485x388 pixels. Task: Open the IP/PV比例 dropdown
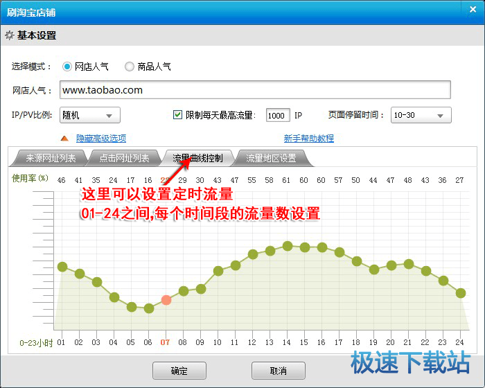[90, 116]
